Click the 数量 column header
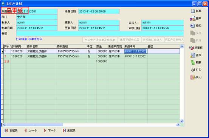 pos(102,47)
